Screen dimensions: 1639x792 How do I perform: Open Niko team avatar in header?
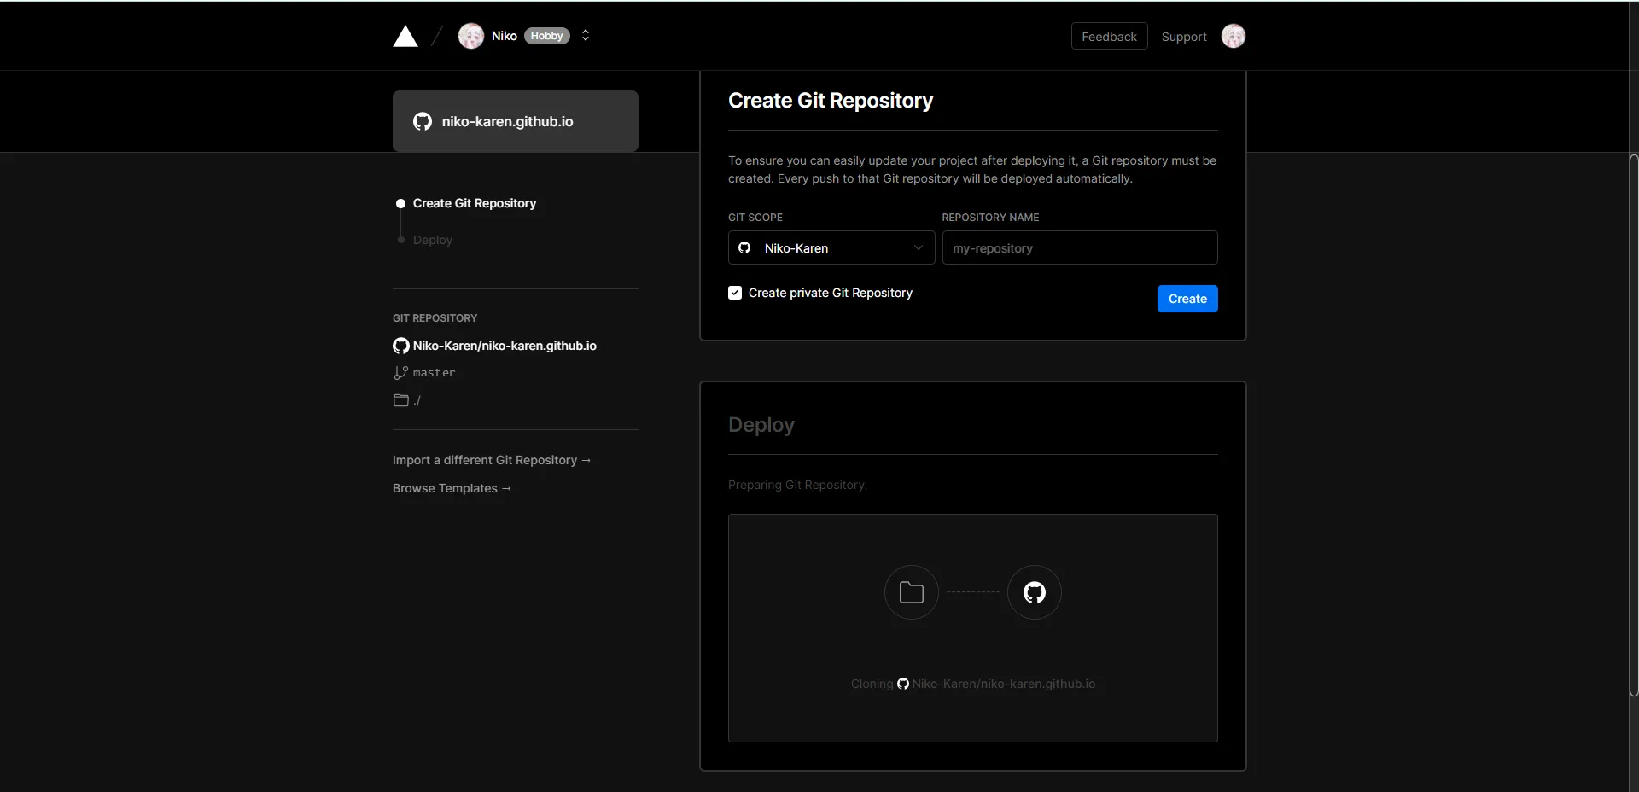[471, 36]
